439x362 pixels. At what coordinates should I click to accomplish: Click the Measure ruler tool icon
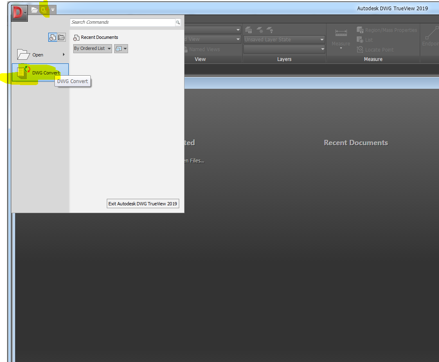pyautogui.click(x=341, y=33)
